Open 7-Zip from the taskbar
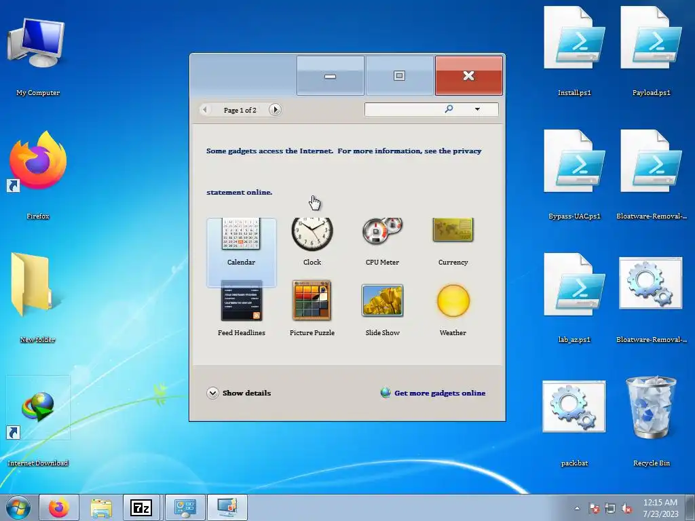The image size is (695, 521). click(x=141, y=507)
